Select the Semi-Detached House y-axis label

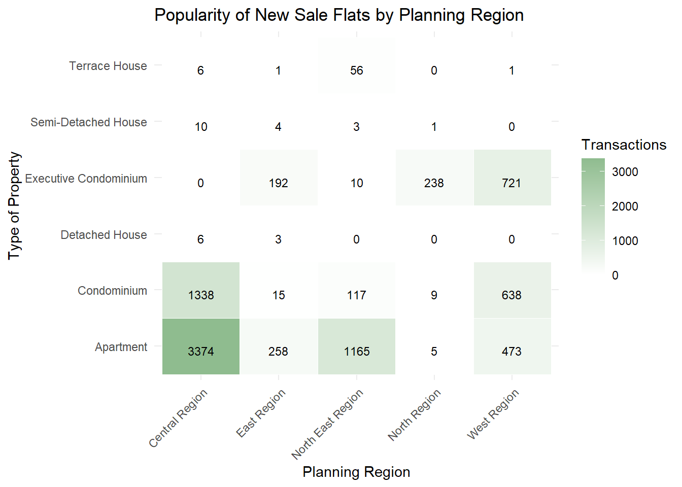(89, 122)
